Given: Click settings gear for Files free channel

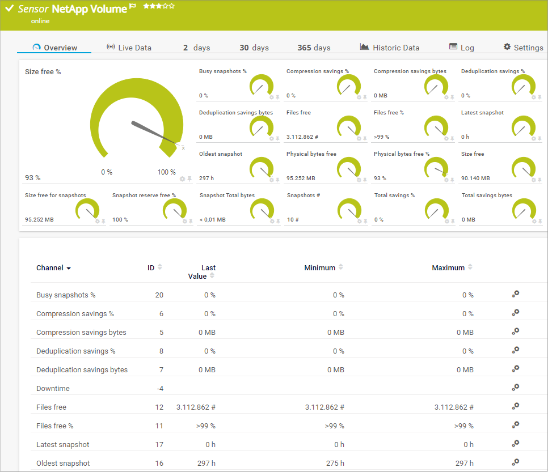Looking at the screenshot, I should coord(515,406).
